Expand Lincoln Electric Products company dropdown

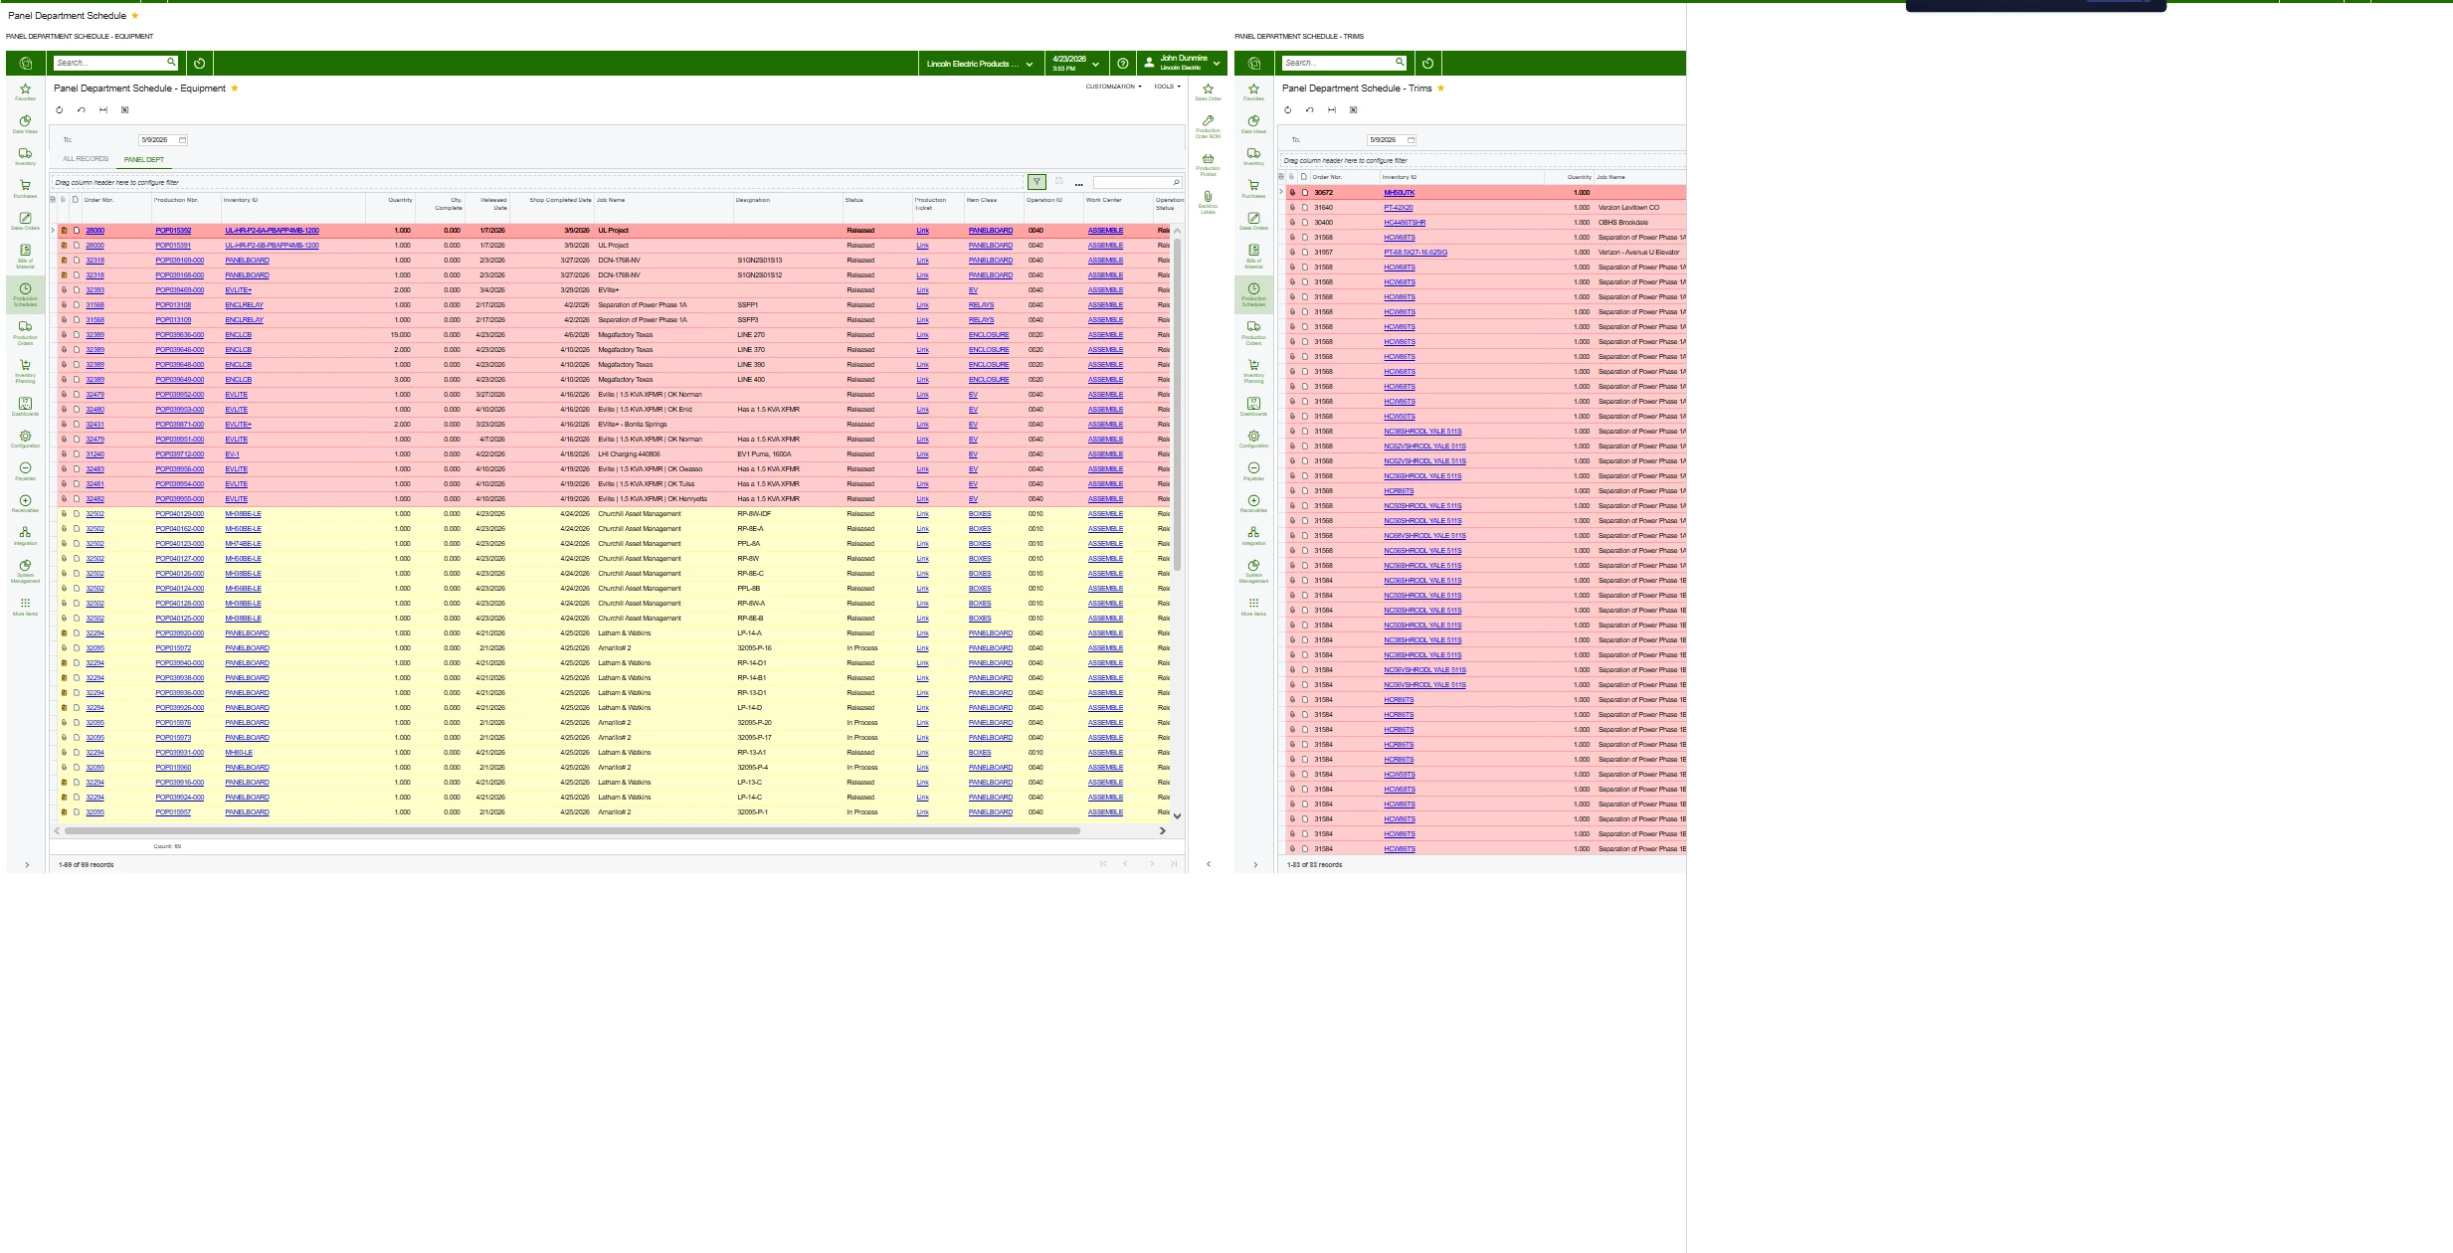[980, 64]
